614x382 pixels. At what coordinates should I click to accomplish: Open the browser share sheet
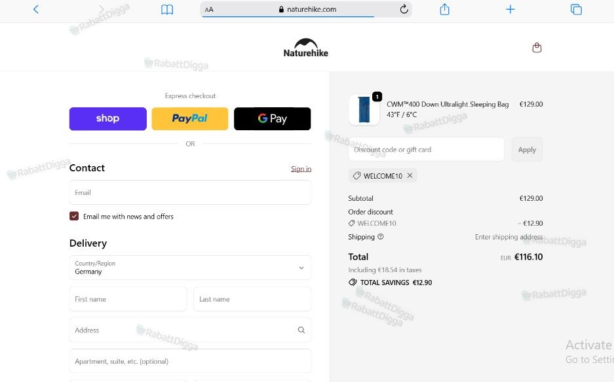[x=444, y=9]
